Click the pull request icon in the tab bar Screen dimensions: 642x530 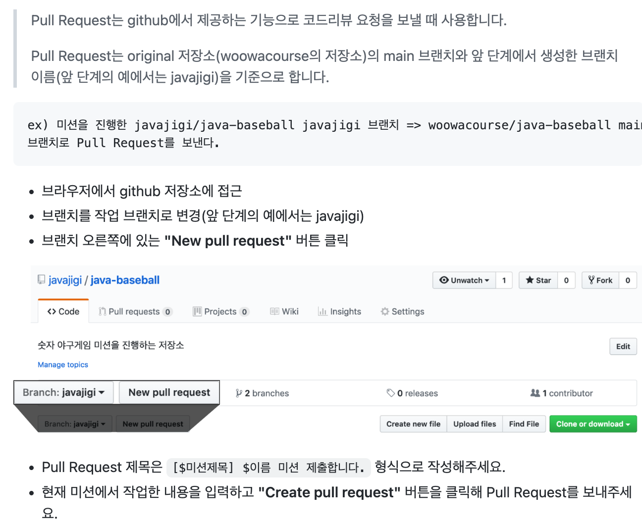[x=102, y=312]
